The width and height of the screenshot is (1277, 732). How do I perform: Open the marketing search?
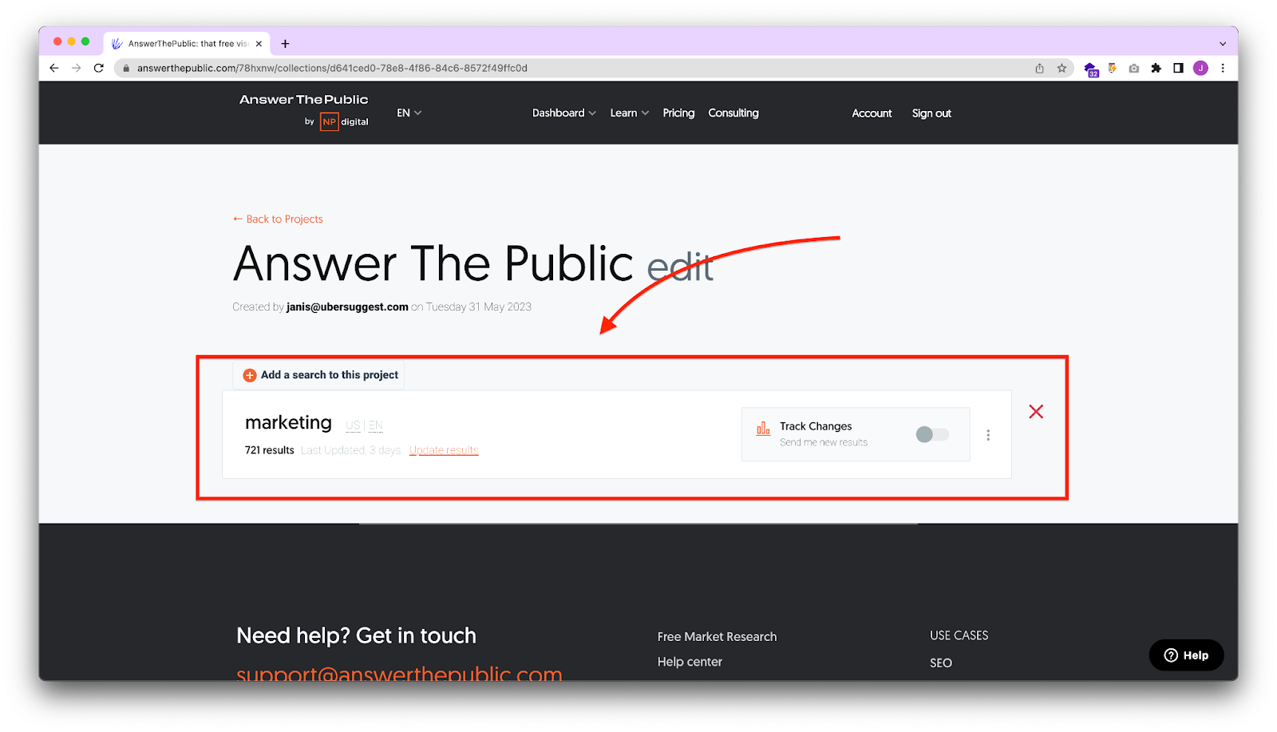288,422
